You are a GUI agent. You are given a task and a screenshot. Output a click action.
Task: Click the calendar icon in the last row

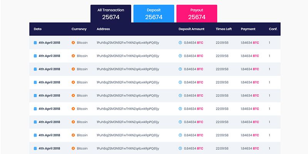35,148
